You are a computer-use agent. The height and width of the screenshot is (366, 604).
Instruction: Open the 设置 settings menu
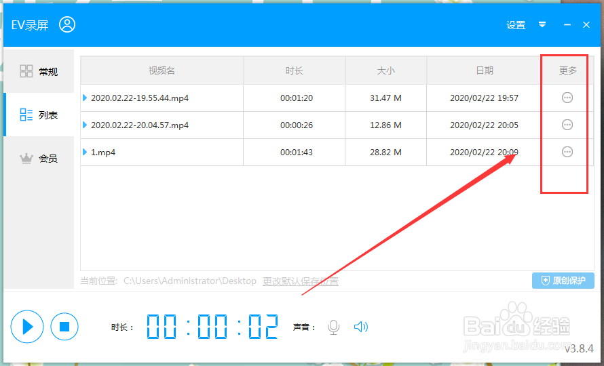pyautogui.click(x=516, y=25)
